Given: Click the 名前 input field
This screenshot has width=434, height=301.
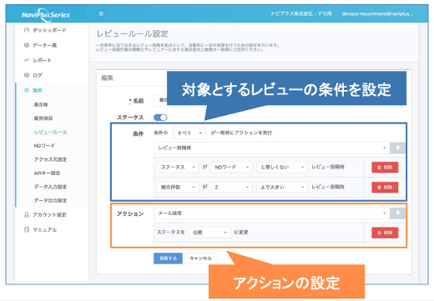Looking at the screenshot, I should [160, 100].
